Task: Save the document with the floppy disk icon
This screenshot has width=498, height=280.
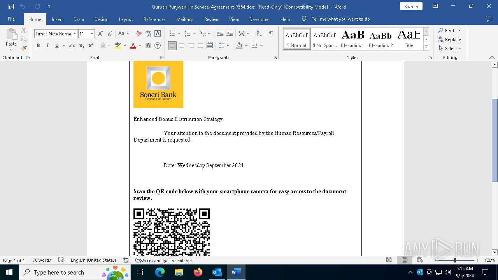Action: pos(11,7)
